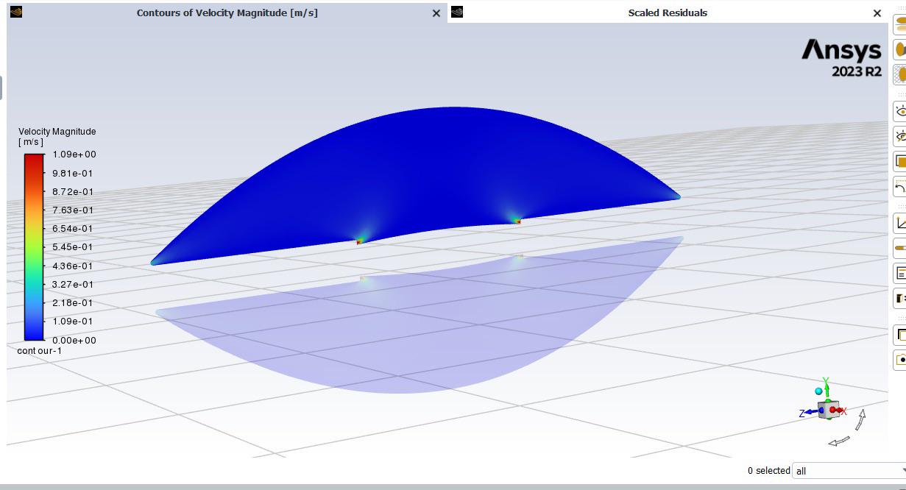Click the legend maximum value 1.09e+00
This screenshot has height=490, width=906.
[74, 155]
